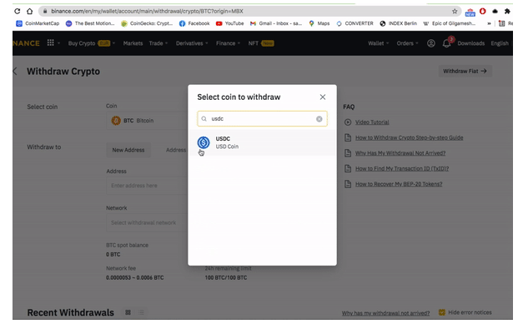The height and width of the screenshot is (333, 528).
Task: Clear the usdc search text
Action: pos(319,119)
